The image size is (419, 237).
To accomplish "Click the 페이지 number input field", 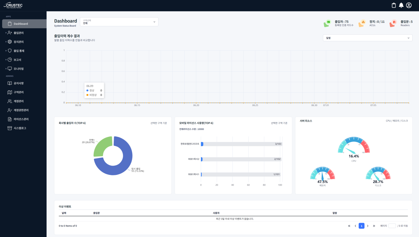I will (392, 226).
